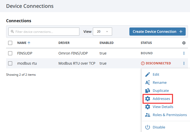This screenshot has width=190, height=132.
Task: Choose Roles & Permissions from the menu
Action: tap(170, 115)
